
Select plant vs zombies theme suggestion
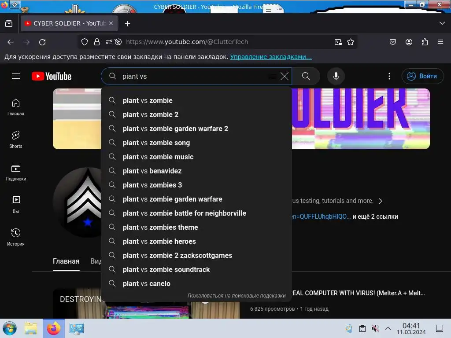point(196,228)
